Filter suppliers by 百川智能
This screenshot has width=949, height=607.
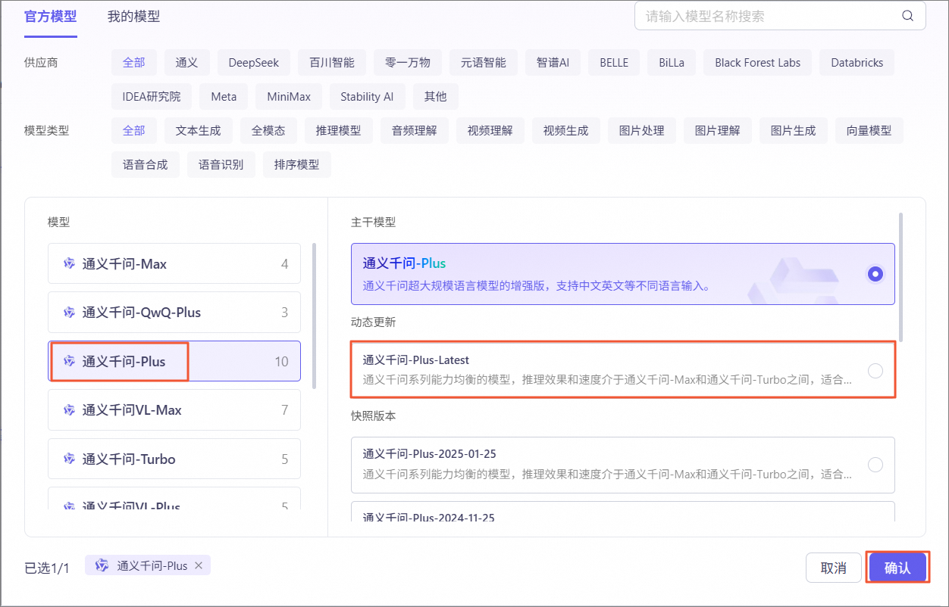(332, 63)
